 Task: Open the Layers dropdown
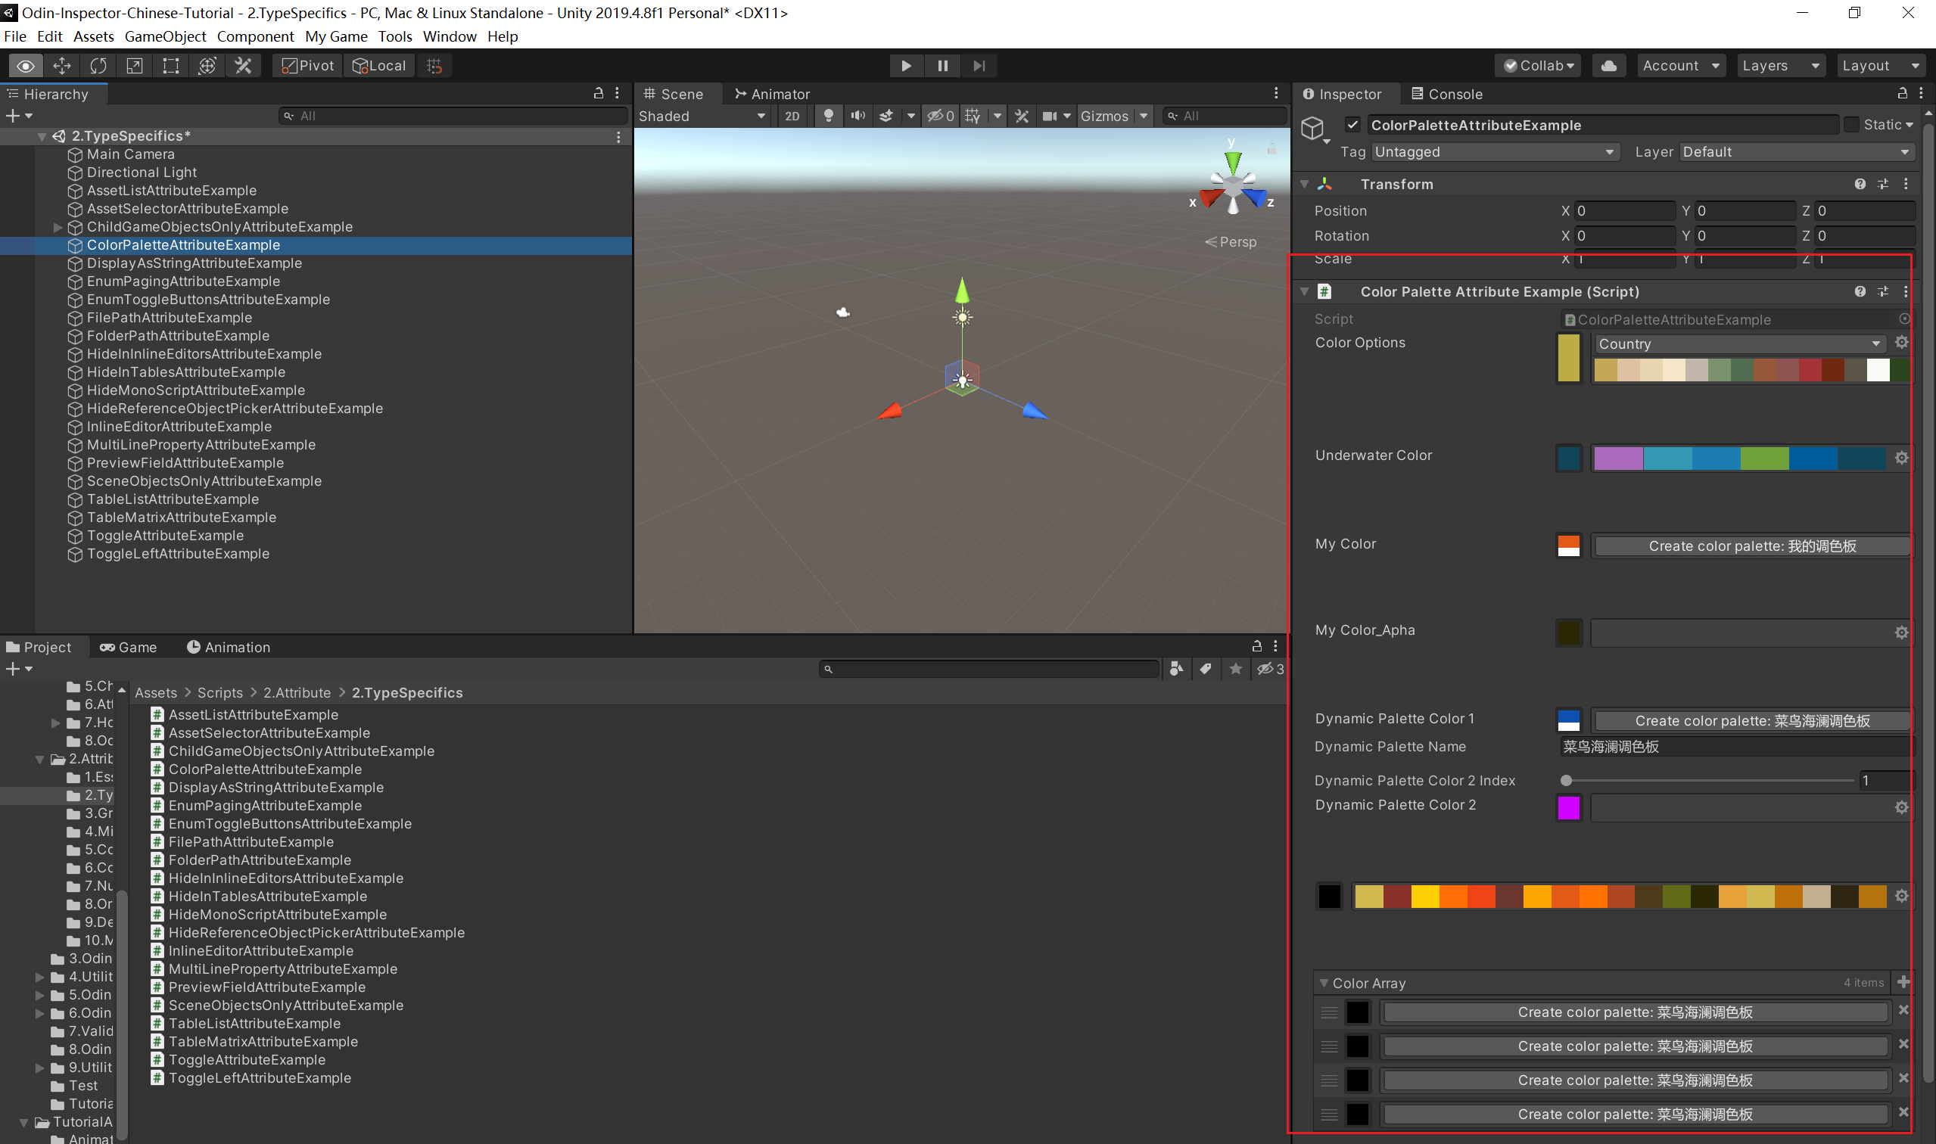tap(1780, 66)
